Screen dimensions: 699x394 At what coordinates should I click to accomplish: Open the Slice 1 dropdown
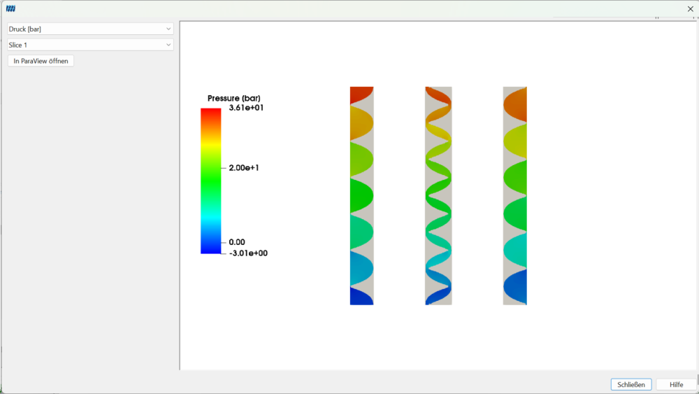tap(90, 45)
